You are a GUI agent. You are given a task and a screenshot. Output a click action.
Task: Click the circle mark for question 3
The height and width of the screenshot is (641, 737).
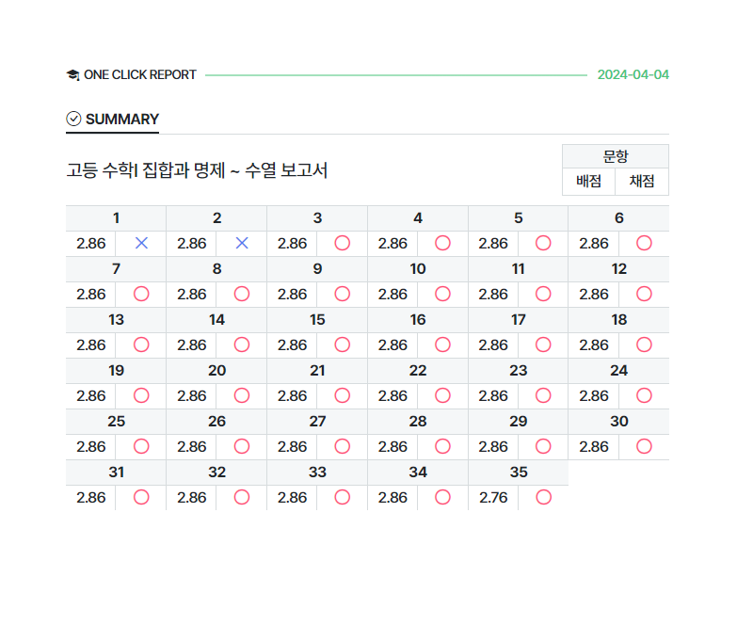coord(343,243)
